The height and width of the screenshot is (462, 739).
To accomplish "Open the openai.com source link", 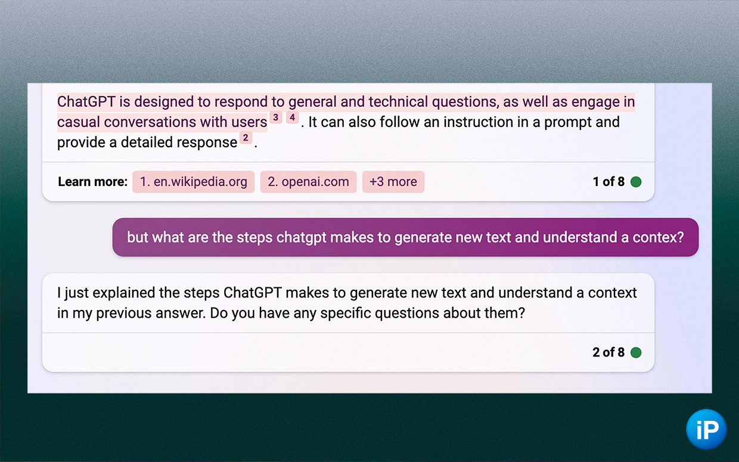I will tap(308, 182).
